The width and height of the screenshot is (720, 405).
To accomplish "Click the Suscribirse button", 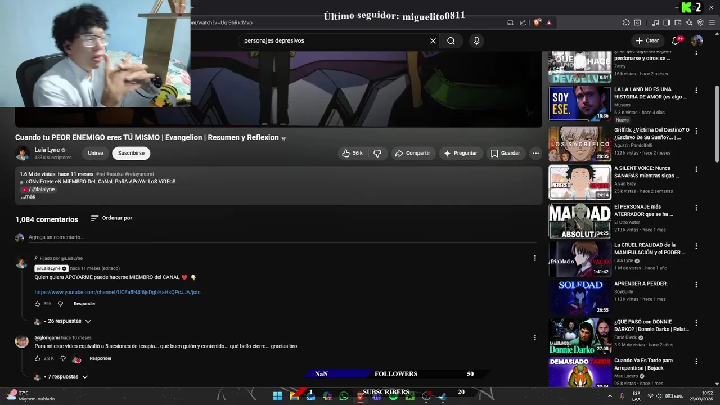I will [x=131, y=153].
